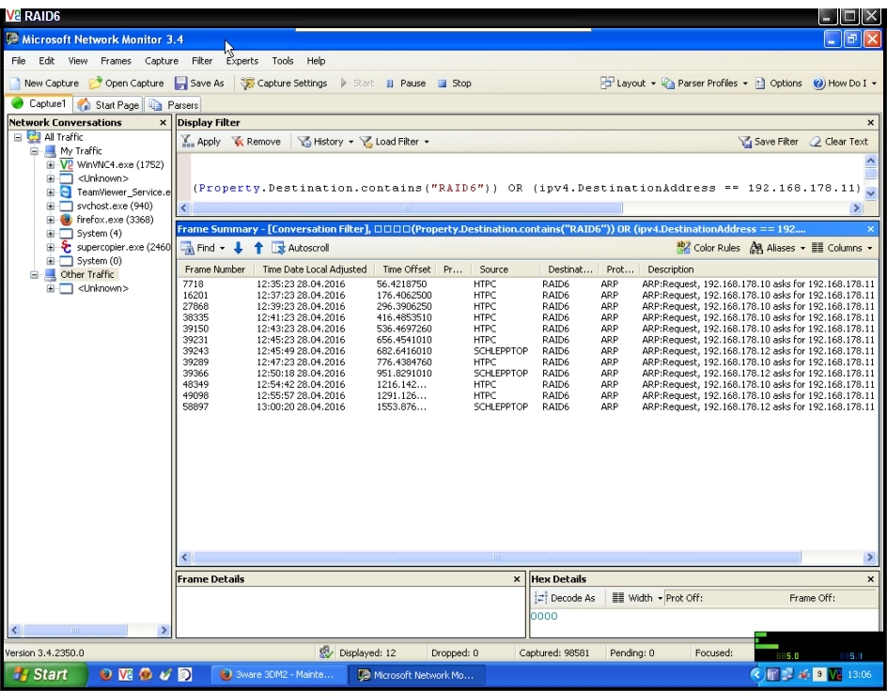
Task: Select the Capture1 tab
Action: click(39, 104)
